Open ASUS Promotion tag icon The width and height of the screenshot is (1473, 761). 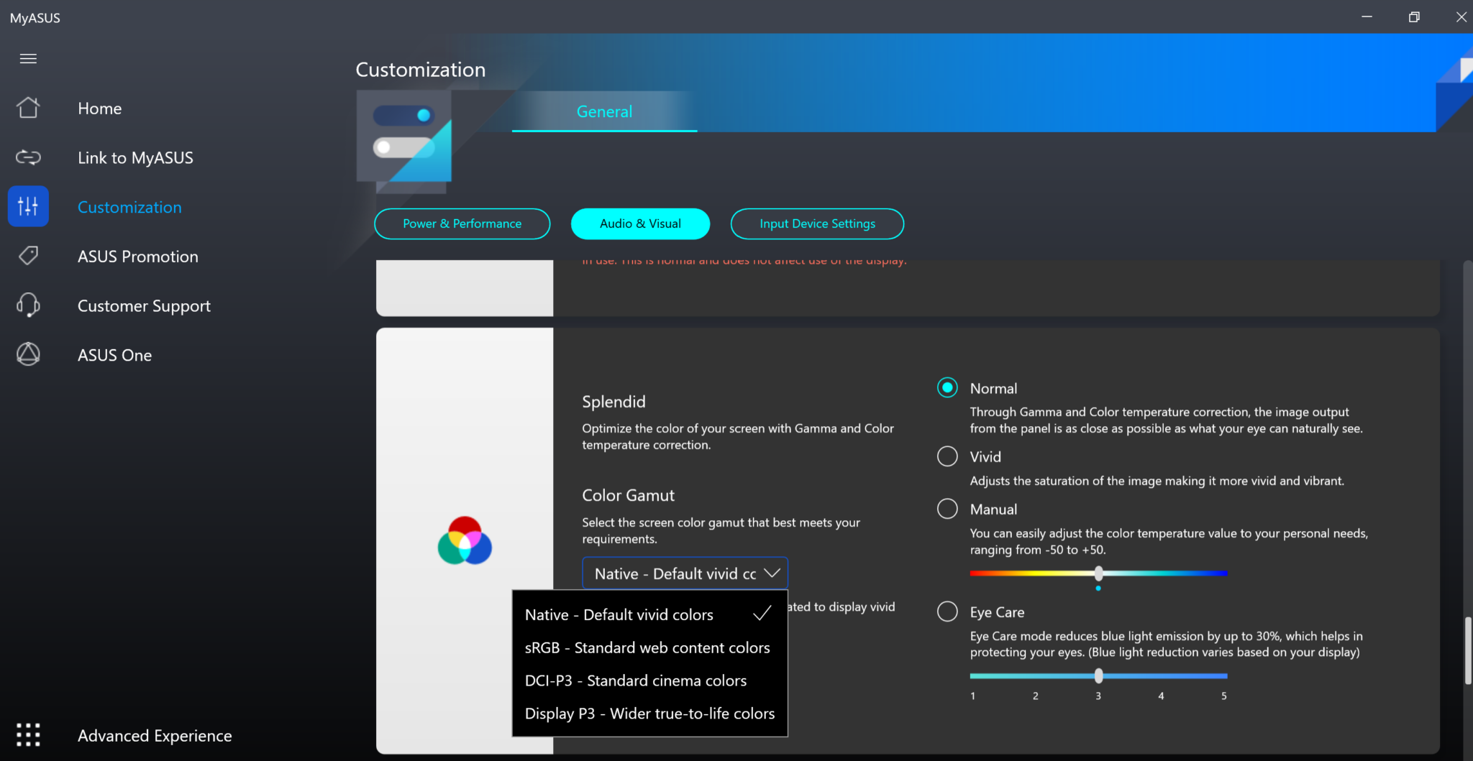pos(28,256)
